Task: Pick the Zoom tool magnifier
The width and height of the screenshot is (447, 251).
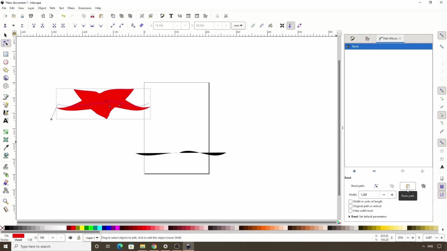Action: (x=6, y=201)
